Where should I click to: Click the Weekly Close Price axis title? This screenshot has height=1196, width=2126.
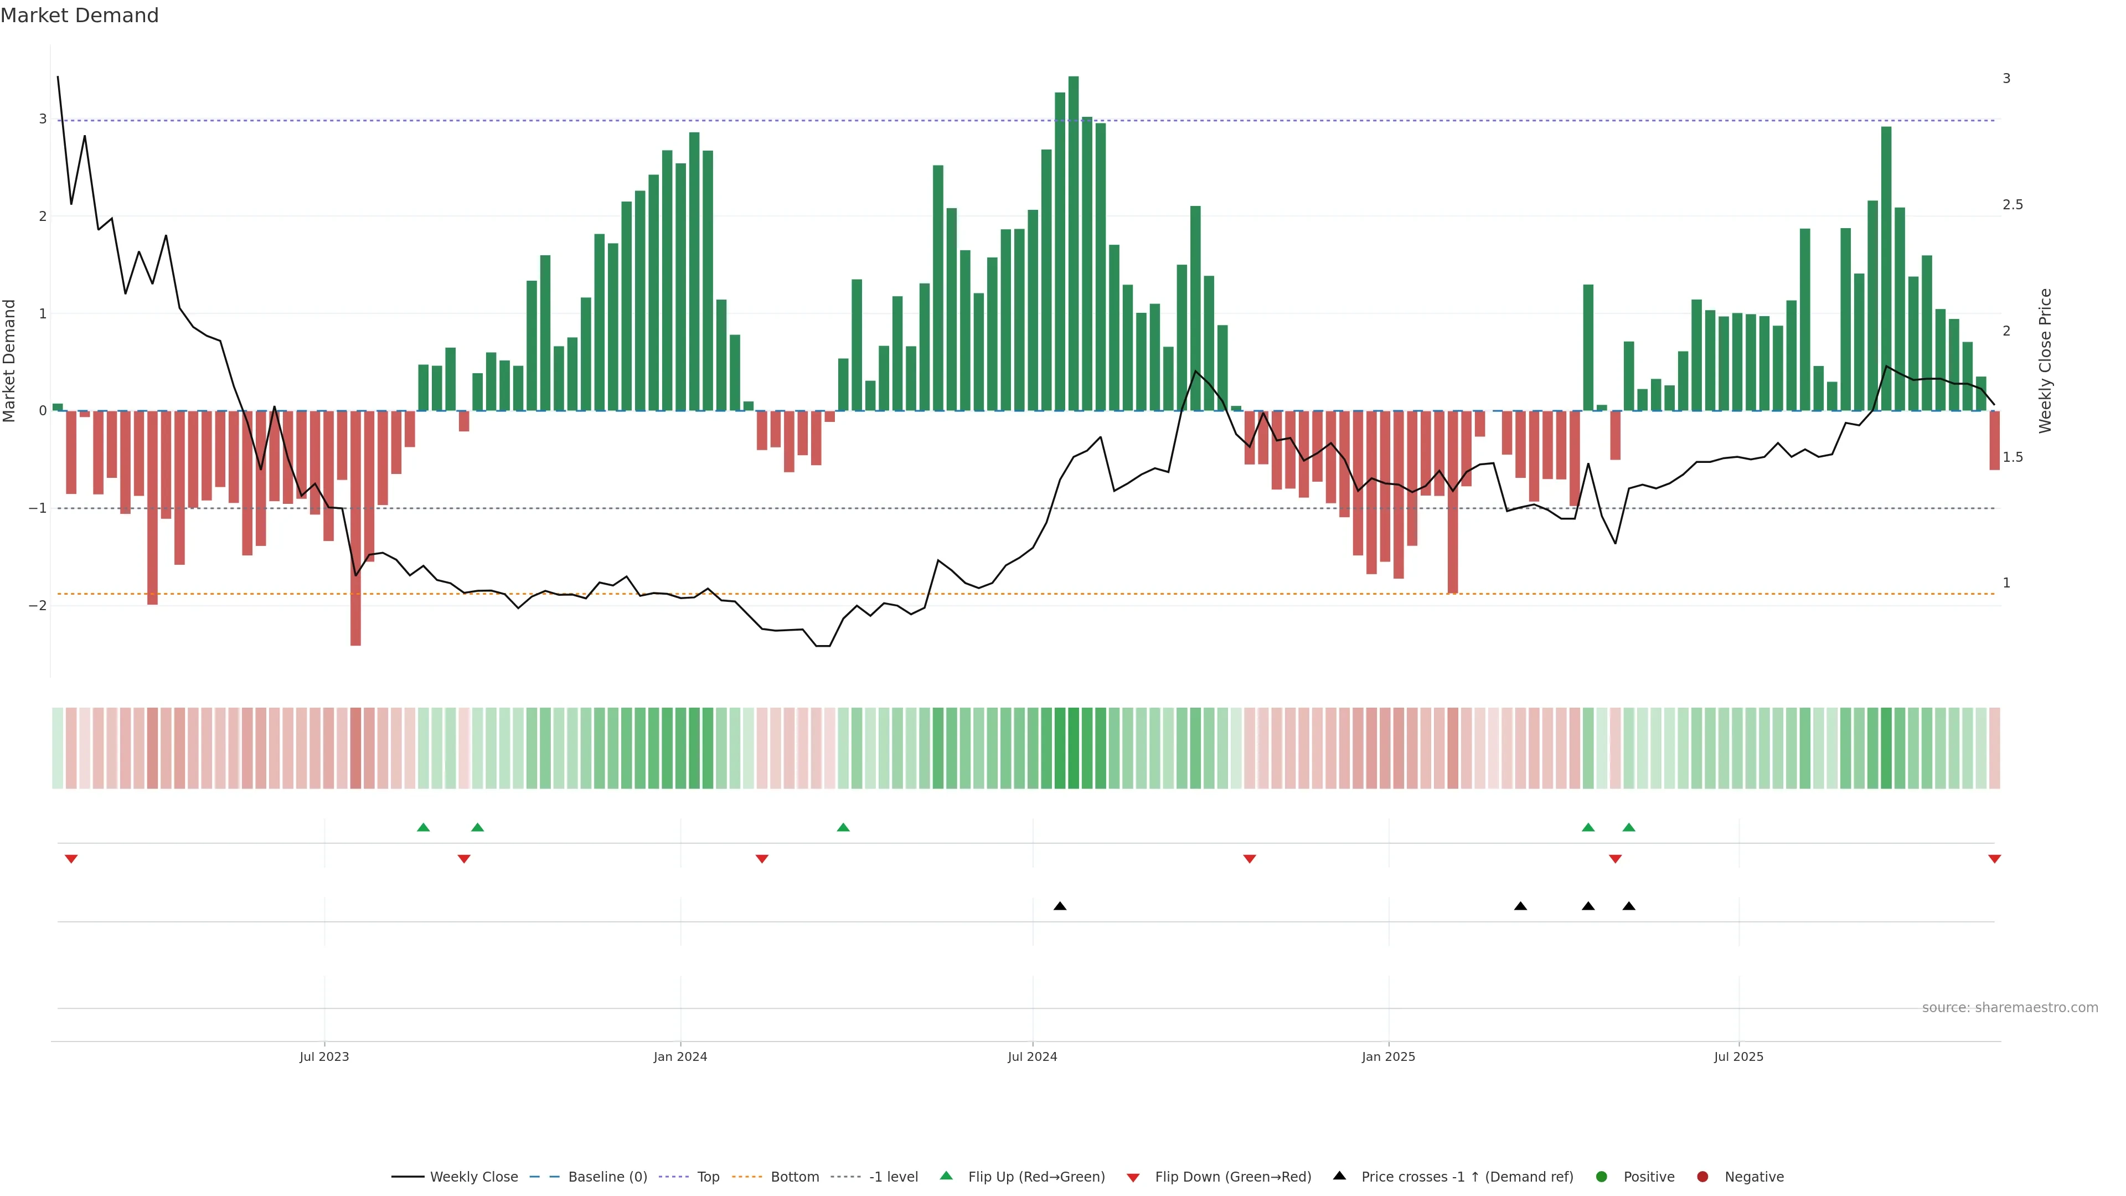[x=2044, y=360]
